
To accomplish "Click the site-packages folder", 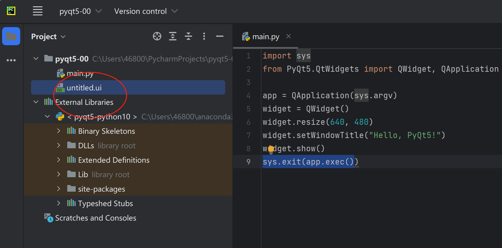I will click(x=101, y=189).
